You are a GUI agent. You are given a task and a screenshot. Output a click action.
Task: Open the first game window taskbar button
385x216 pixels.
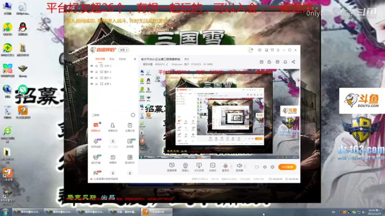(x=28, y=212)
